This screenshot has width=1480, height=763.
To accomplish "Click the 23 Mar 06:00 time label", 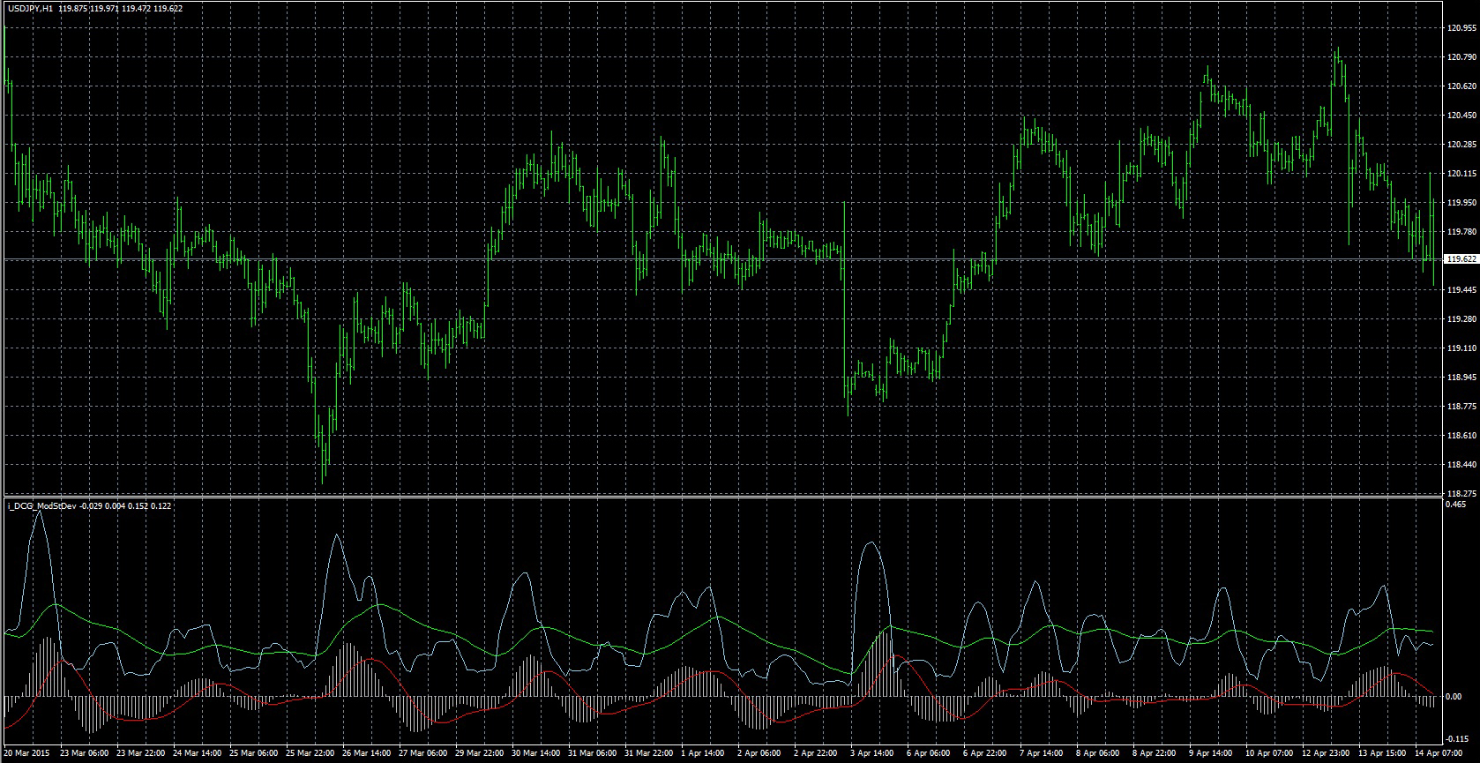I will click(86, 753).
